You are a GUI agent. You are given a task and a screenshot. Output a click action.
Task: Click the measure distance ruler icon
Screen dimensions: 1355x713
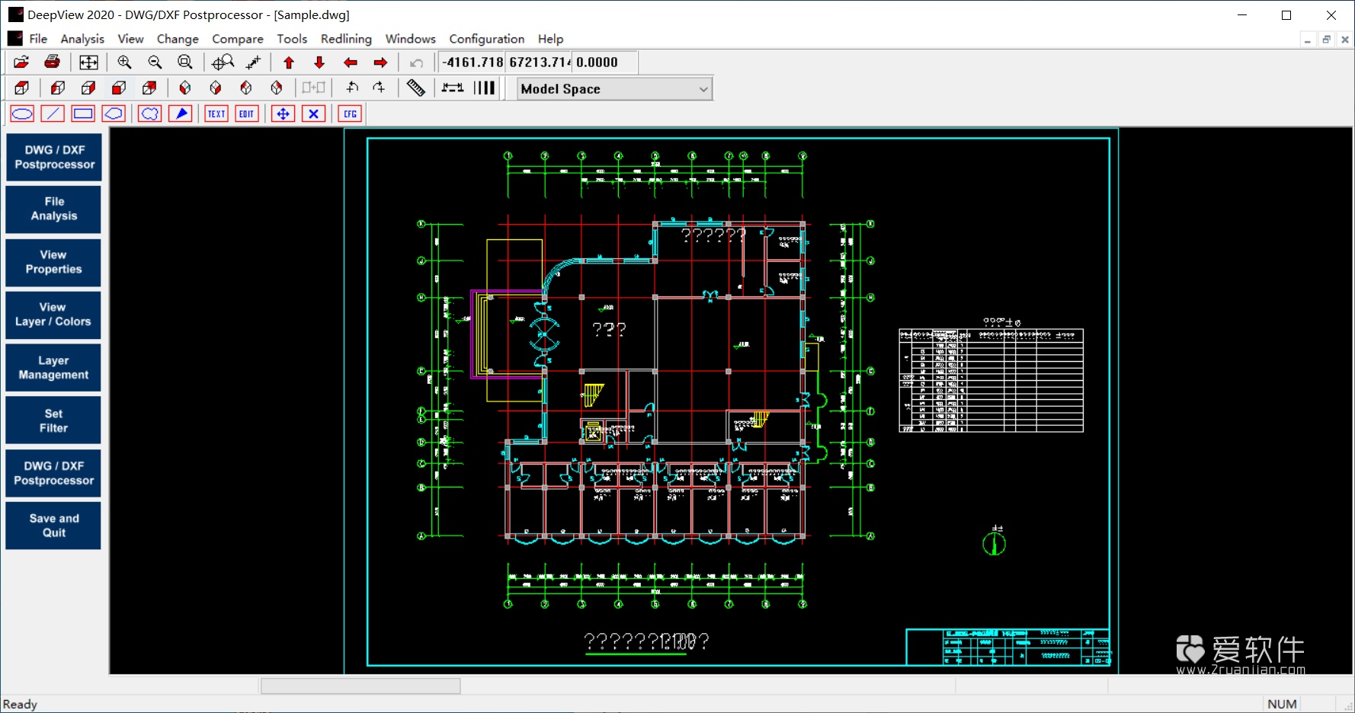[x=416, y=88]
